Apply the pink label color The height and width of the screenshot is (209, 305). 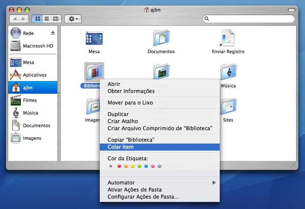click(x=153, y=166)
